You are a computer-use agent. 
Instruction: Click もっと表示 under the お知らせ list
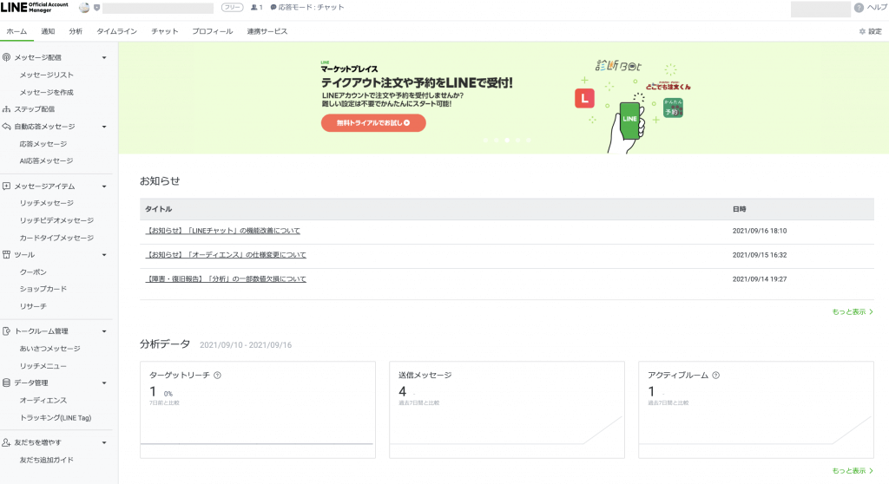point(853,311)
